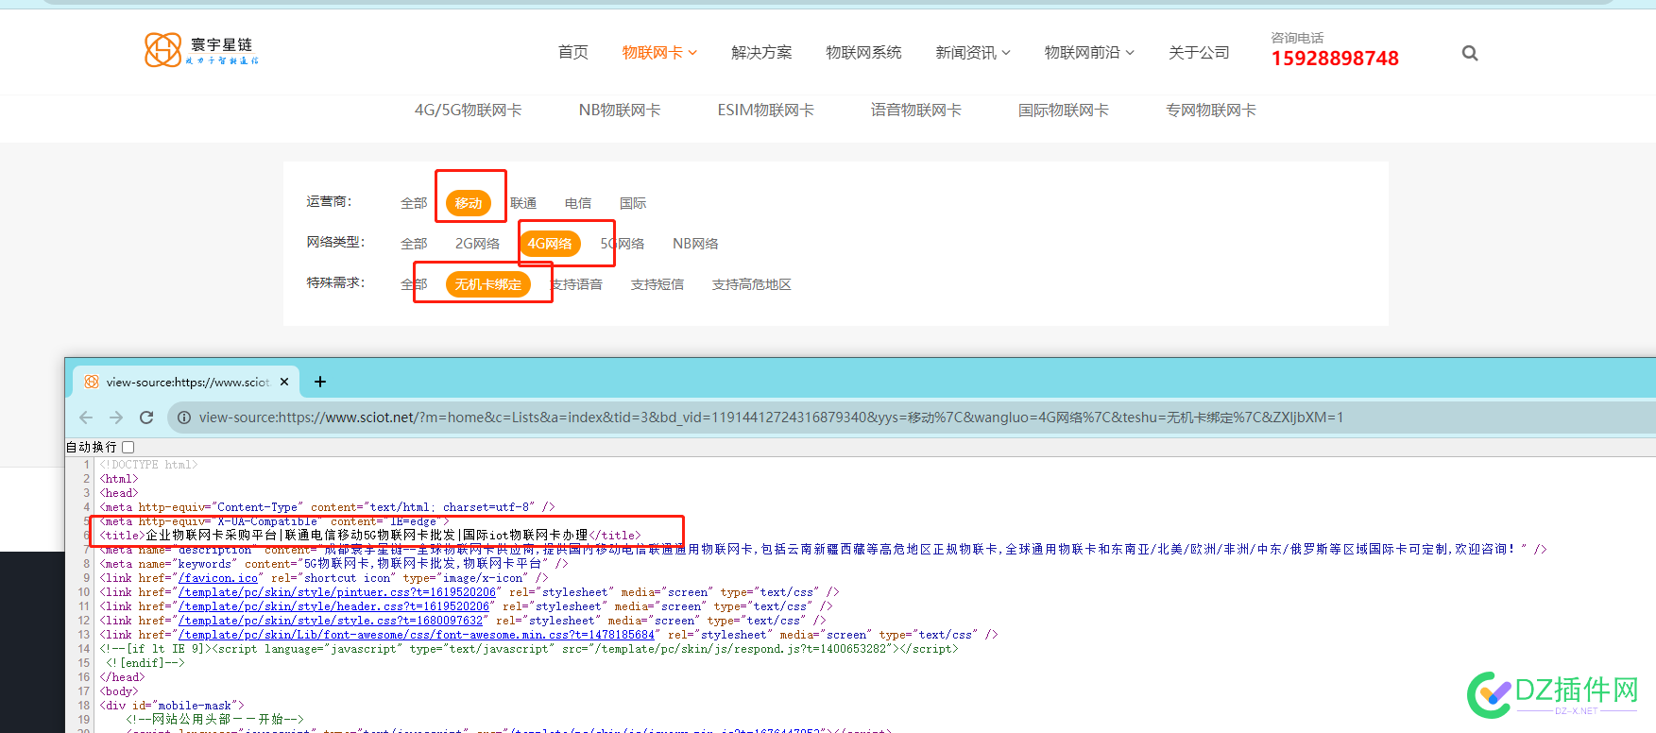This screenshot has height=733, width=1656.
Task: Select the 国际物联网卡 category
Action: tap(1064, 111)
